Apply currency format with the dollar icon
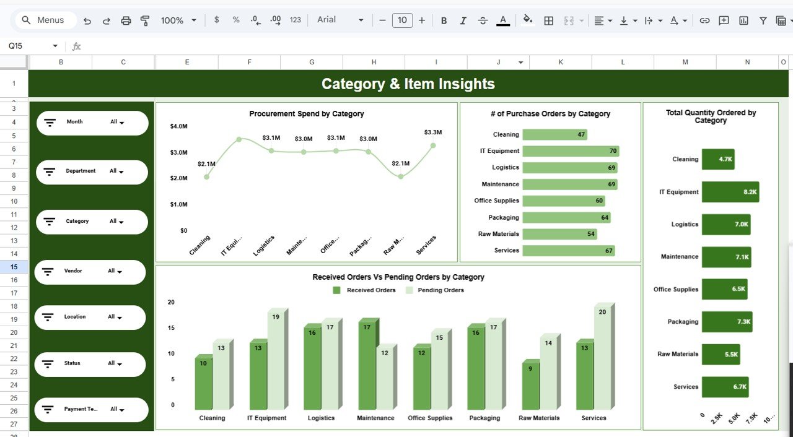This screenshot has height=437, width=793. (x=216, y=20)
